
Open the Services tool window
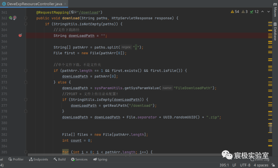pos(79,159)
